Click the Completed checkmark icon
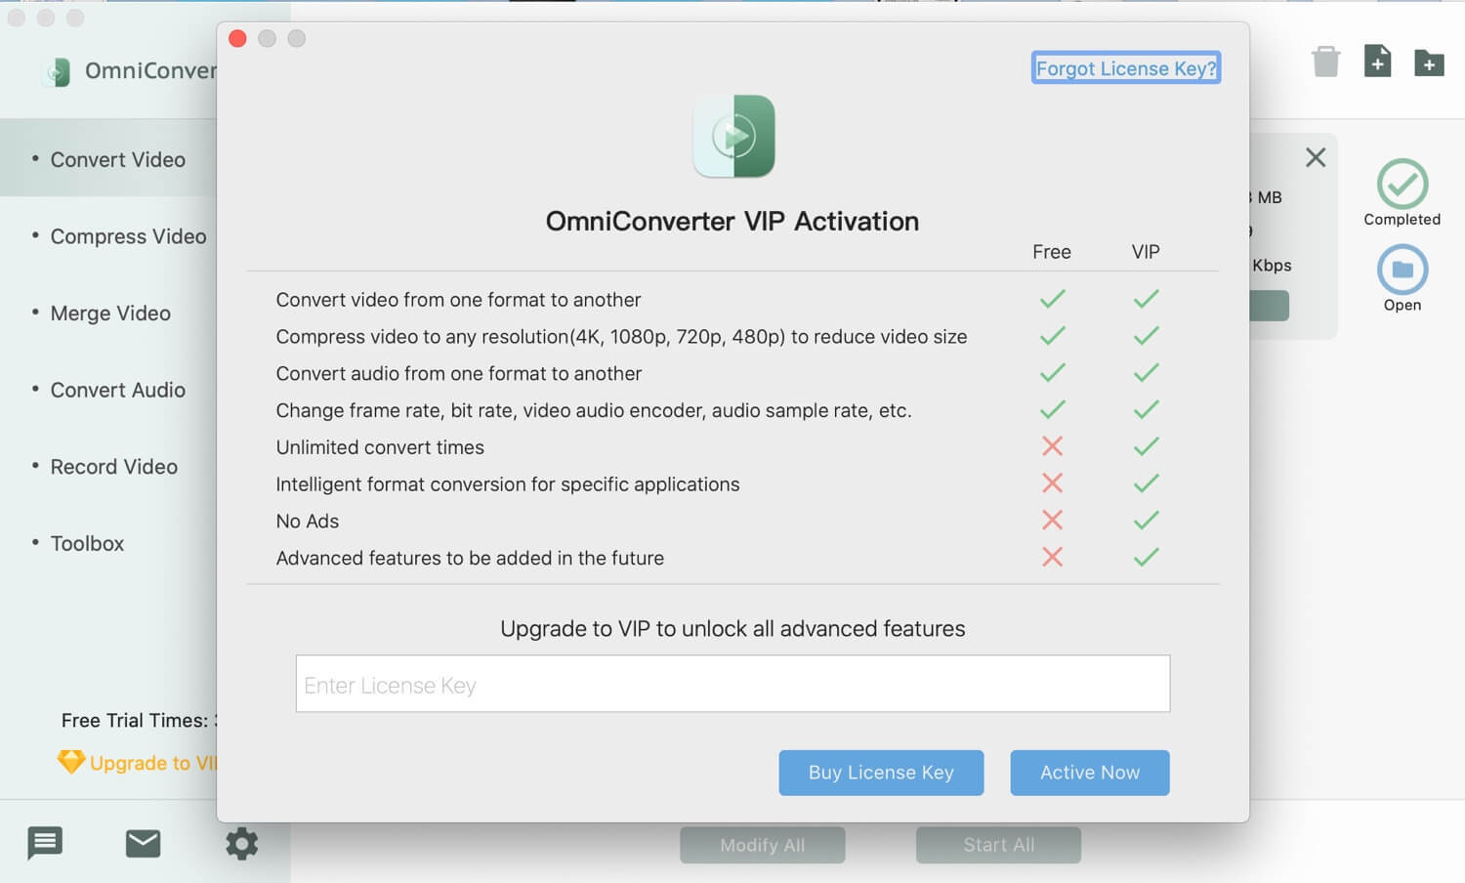The height and width of the screenshot is (883, 1465). pyautogui.click(x=1402, y=184)
